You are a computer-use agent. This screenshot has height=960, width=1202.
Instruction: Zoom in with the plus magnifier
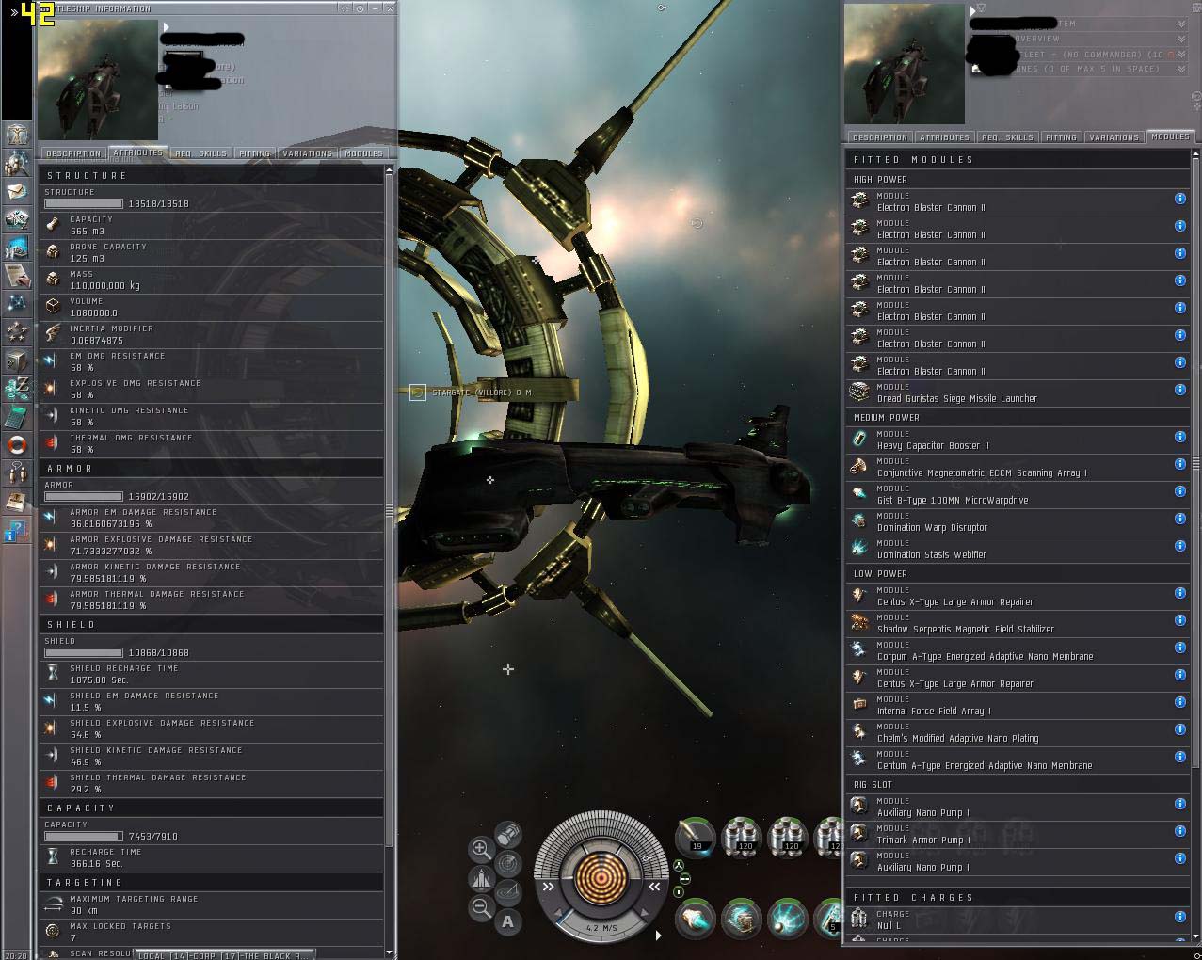click(481, 849)
